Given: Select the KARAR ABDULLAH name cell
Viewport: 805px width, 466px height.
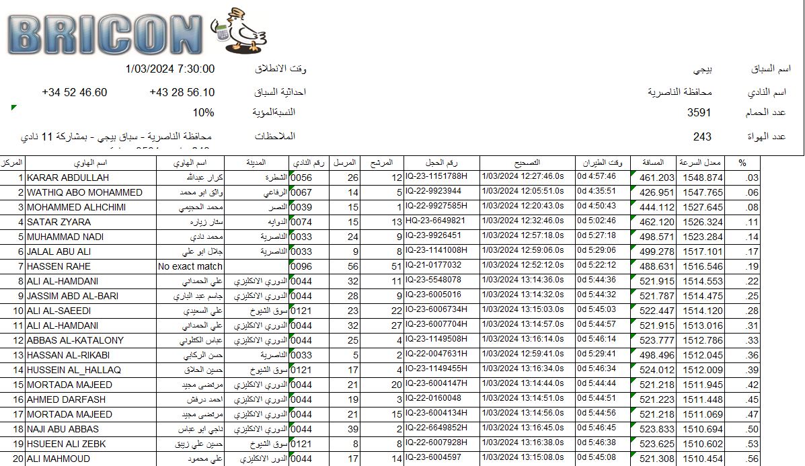Looking at the screenshot, I should pyautogui.click(x=67, y=178).
